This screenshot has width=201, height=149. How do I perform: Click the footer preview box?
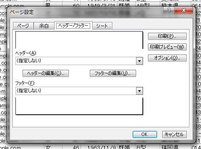(x=79, y=106)
